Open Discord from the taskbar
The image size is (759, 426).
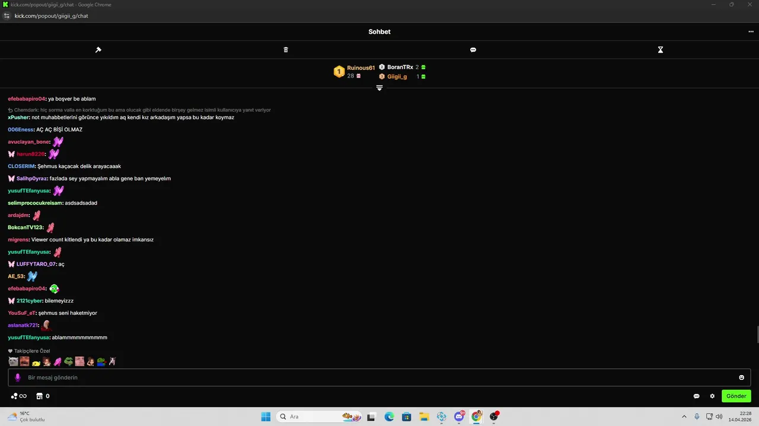pos(459,417)
